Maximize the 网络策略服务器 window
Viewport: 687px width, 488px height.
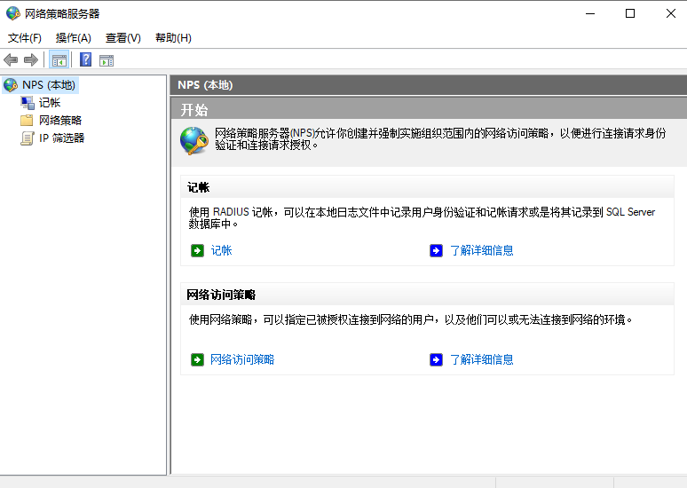click(x=630, y=13)
